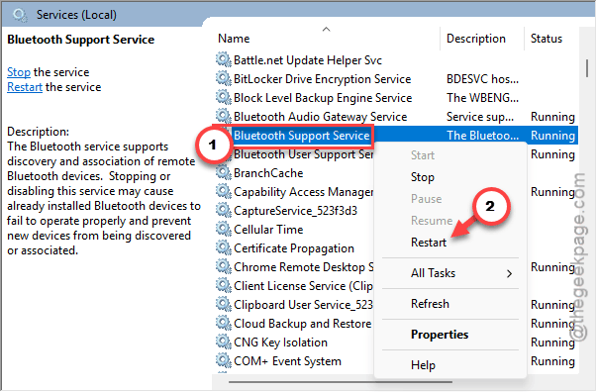Click the BitLocker Drive Encryption Service gear icon
The width and height of the screenshot is (597, 392).
224,78
